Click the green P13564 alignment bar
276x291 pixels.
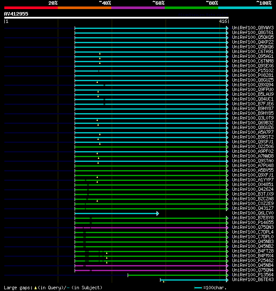(177, 275)
